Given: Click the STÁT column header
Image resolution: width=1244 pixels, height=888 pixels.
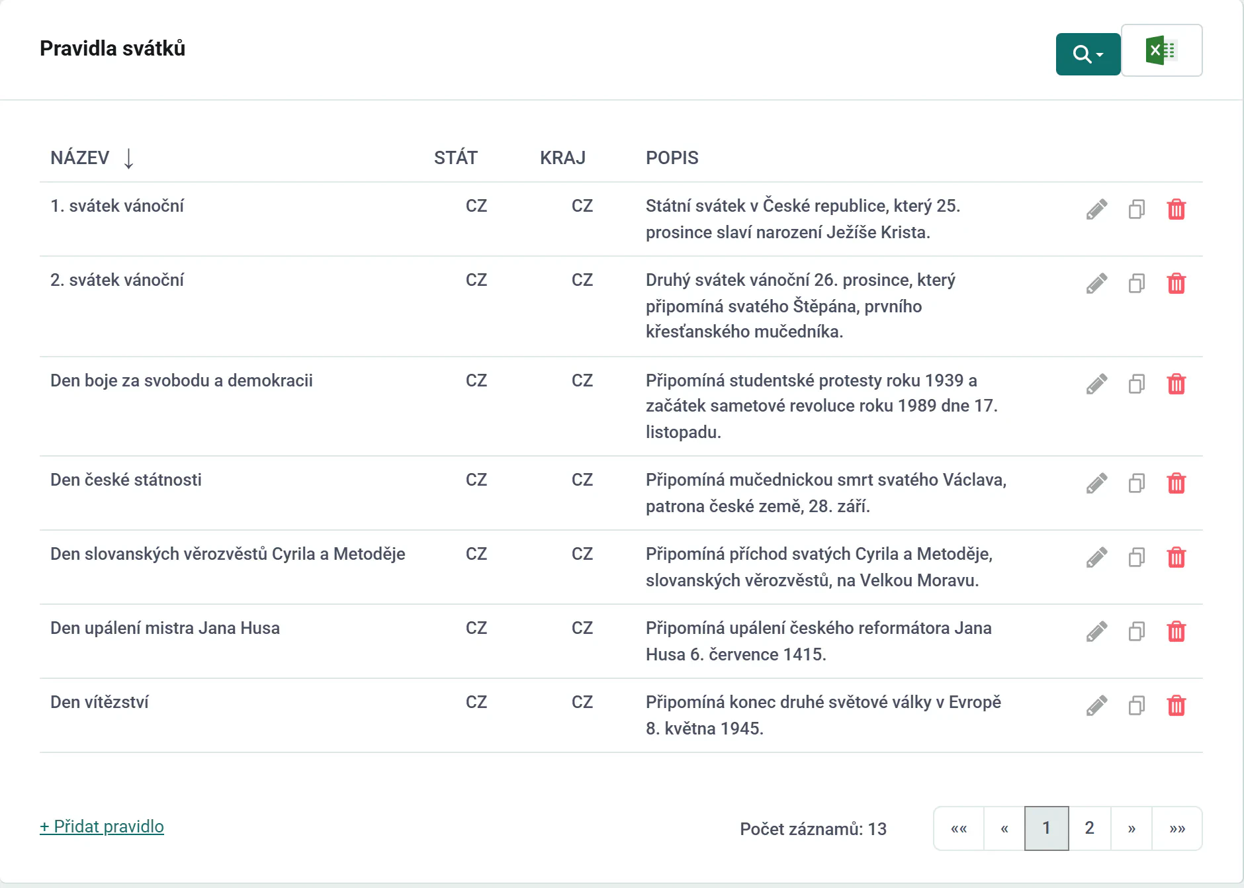Looking at the screenshot, I should [x=456, y=157].
